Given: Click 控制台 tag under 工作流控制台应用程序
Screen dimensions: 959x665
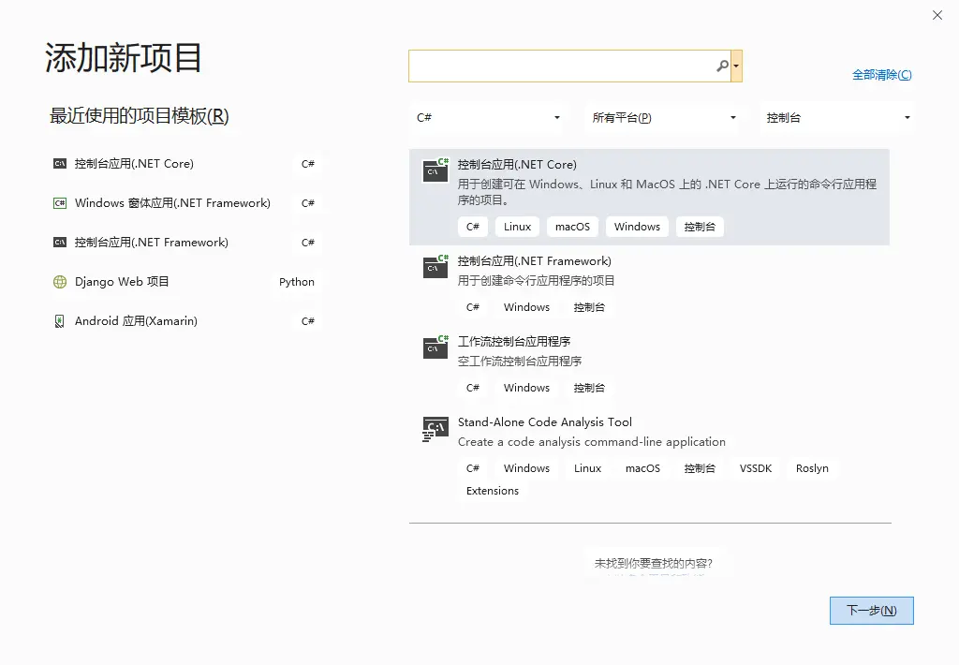Looking at the screenshot, I should pos(589,388).
